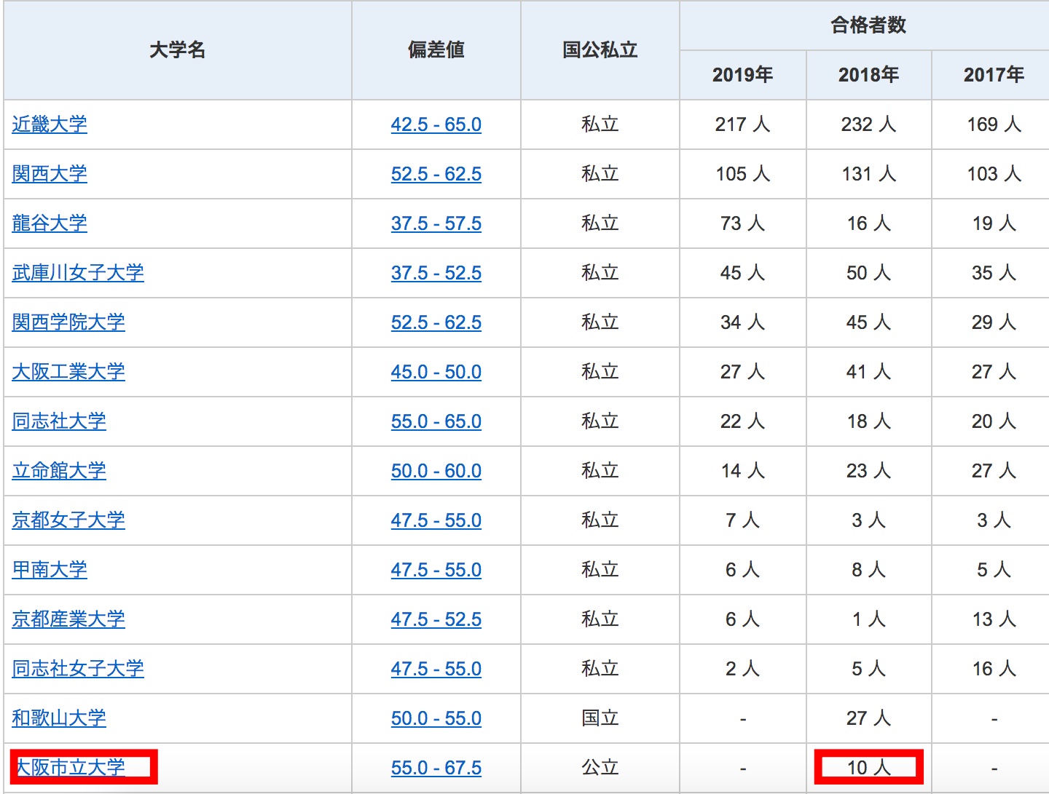
Task: Open the 同志社大学 link
Action: pyautogui.click(x=59, y=421)
